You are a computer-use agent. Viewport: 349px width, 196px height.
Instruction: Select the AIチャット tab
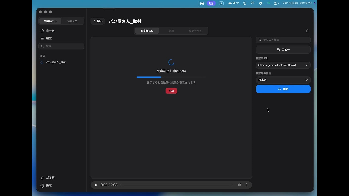click(x=195, y=31)
